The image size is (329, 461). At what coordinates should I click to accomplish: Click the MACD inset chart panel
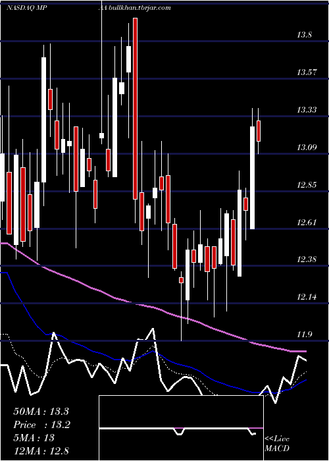pos(181,428)
